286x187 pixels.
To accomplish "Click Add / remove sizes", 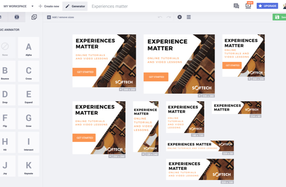I will (61, 17).
